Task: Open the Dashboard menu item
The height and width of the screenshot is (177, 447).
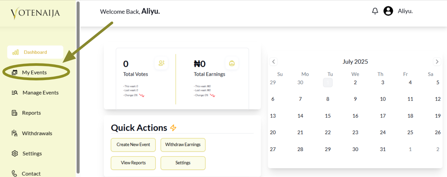Action: click(35, 52)
